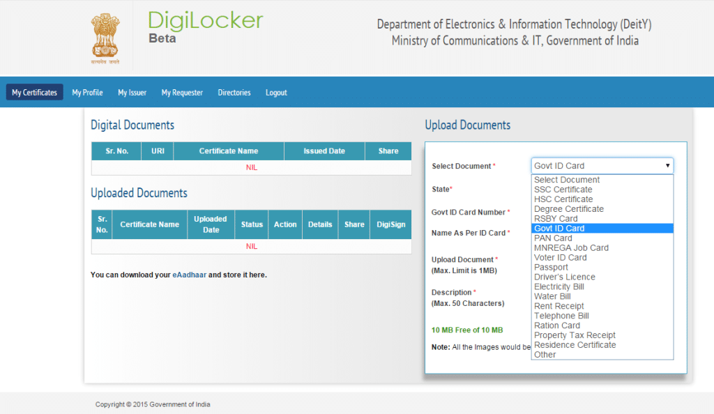Choose Electricity Bill option
The image size is (714, 414).
602,286
